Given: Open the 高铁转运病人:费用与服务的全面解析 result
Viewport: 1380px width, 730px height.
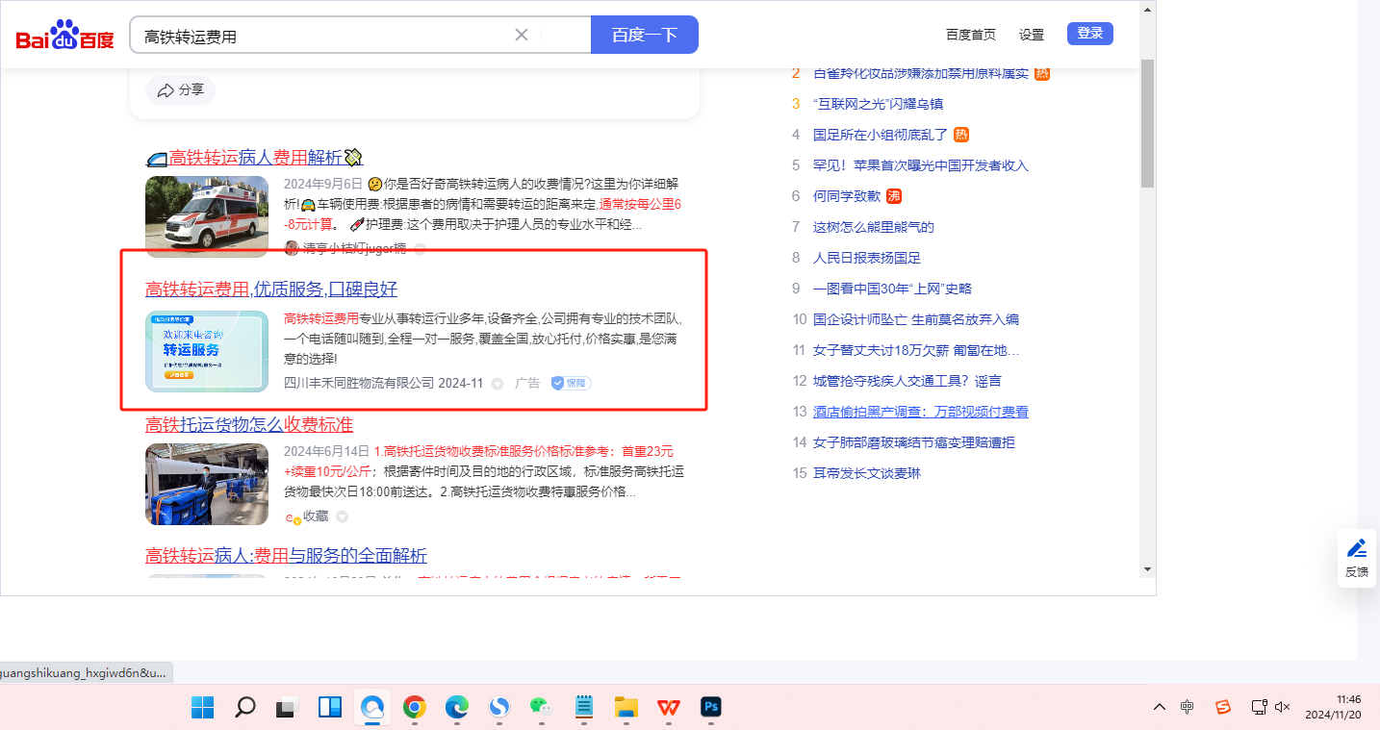Looking at the screenshot, I should (286, 555).
